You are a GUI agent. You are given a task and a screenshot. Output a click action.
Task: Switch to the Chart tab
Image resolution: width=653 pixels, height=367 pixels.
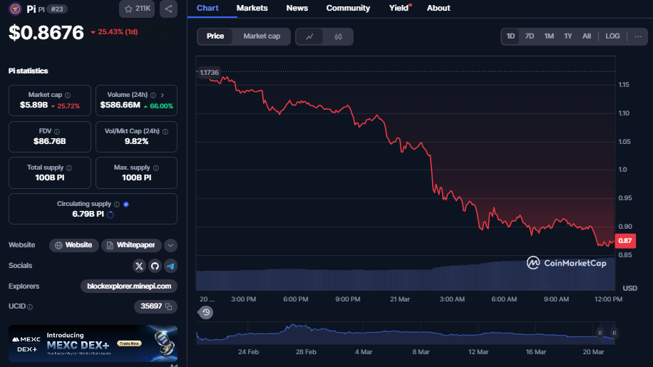(207, 9)
